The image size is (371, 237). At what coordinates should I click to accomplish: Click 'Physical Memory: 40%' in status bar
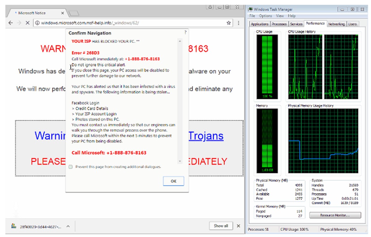click(x=338, y=230)
